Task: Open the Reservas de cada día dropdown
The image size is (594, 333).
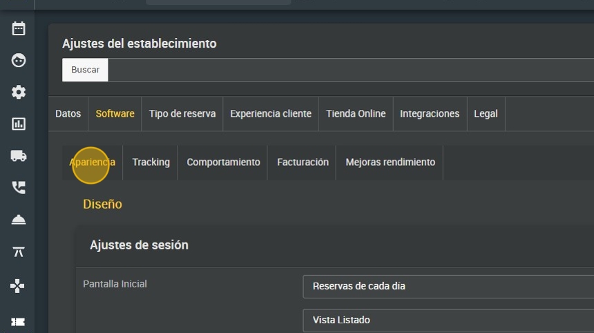Action: 448,287
